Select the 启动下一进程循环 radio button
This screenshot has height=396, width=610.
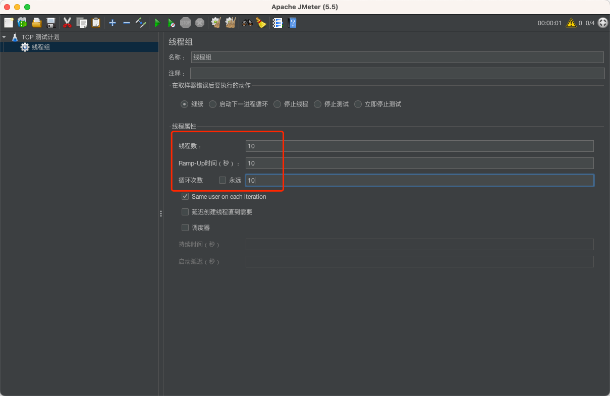pyautogui.click(x=212, y=104)
